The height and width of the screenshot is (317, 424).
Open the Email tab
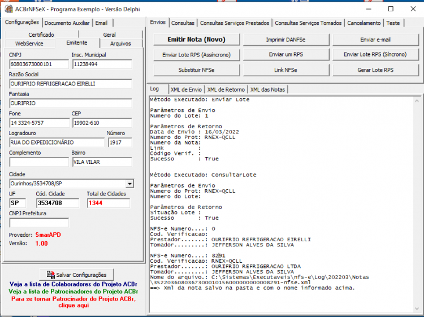[101, 23]
